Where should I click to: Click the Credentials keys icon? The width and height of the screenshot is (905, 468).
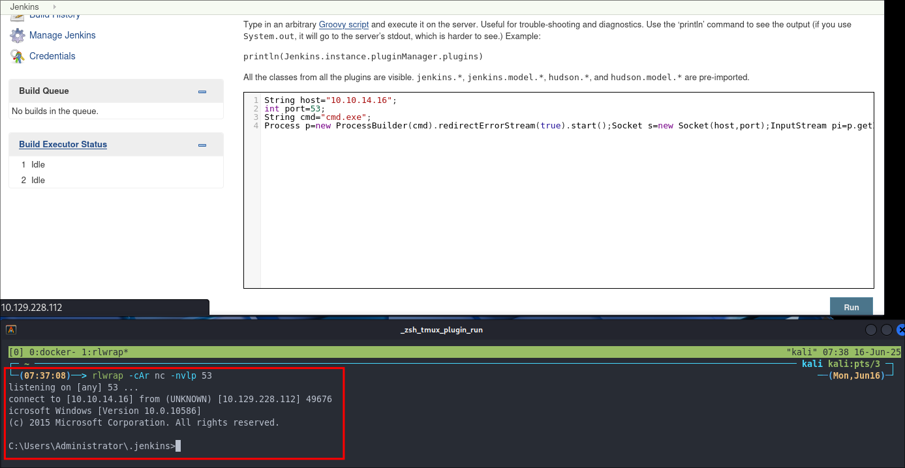(x=18, y=56)
